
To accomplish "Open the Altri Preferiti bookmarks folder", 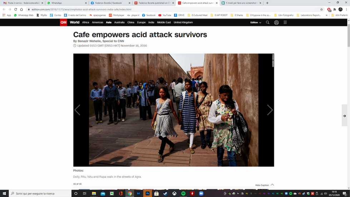I will tap(340, 15).
